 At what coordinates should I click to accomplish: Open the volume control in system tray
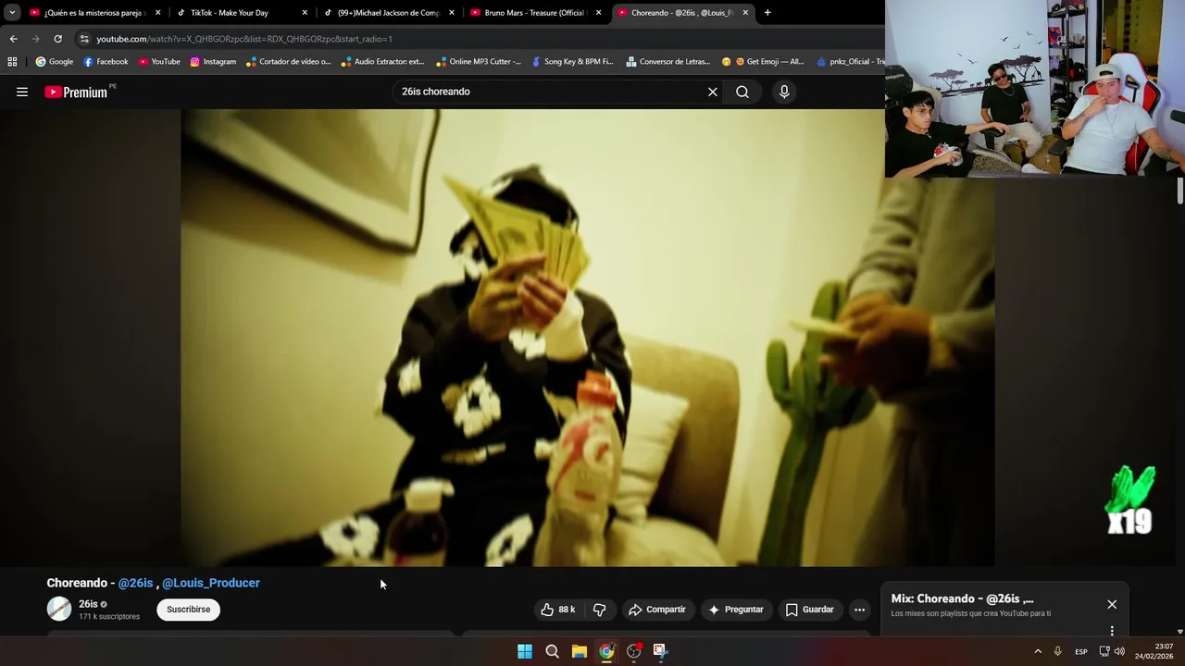[x=1119, y=652]
